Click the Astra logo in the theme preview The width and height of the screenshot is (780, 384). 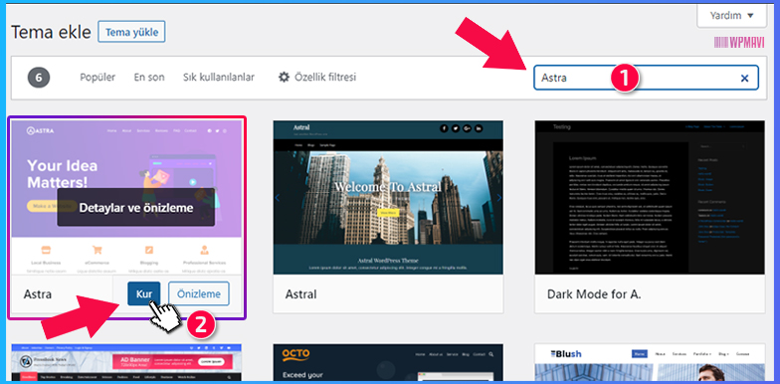(40, 131)
